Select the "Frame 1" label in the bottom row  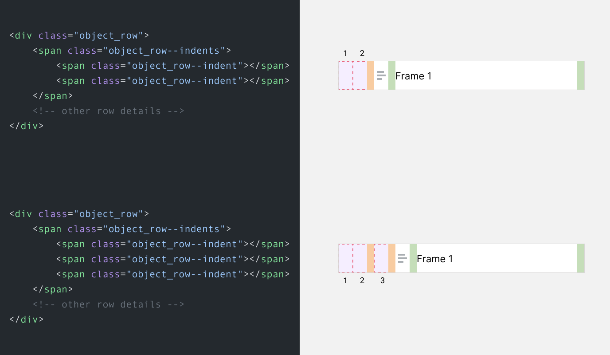coord(434,259)
